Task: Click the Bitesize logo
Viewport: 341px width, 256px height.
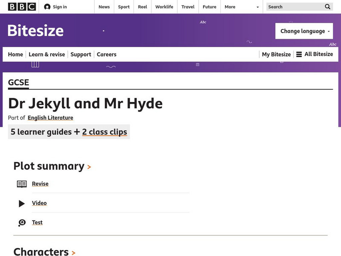Action: tap(36, 30)
